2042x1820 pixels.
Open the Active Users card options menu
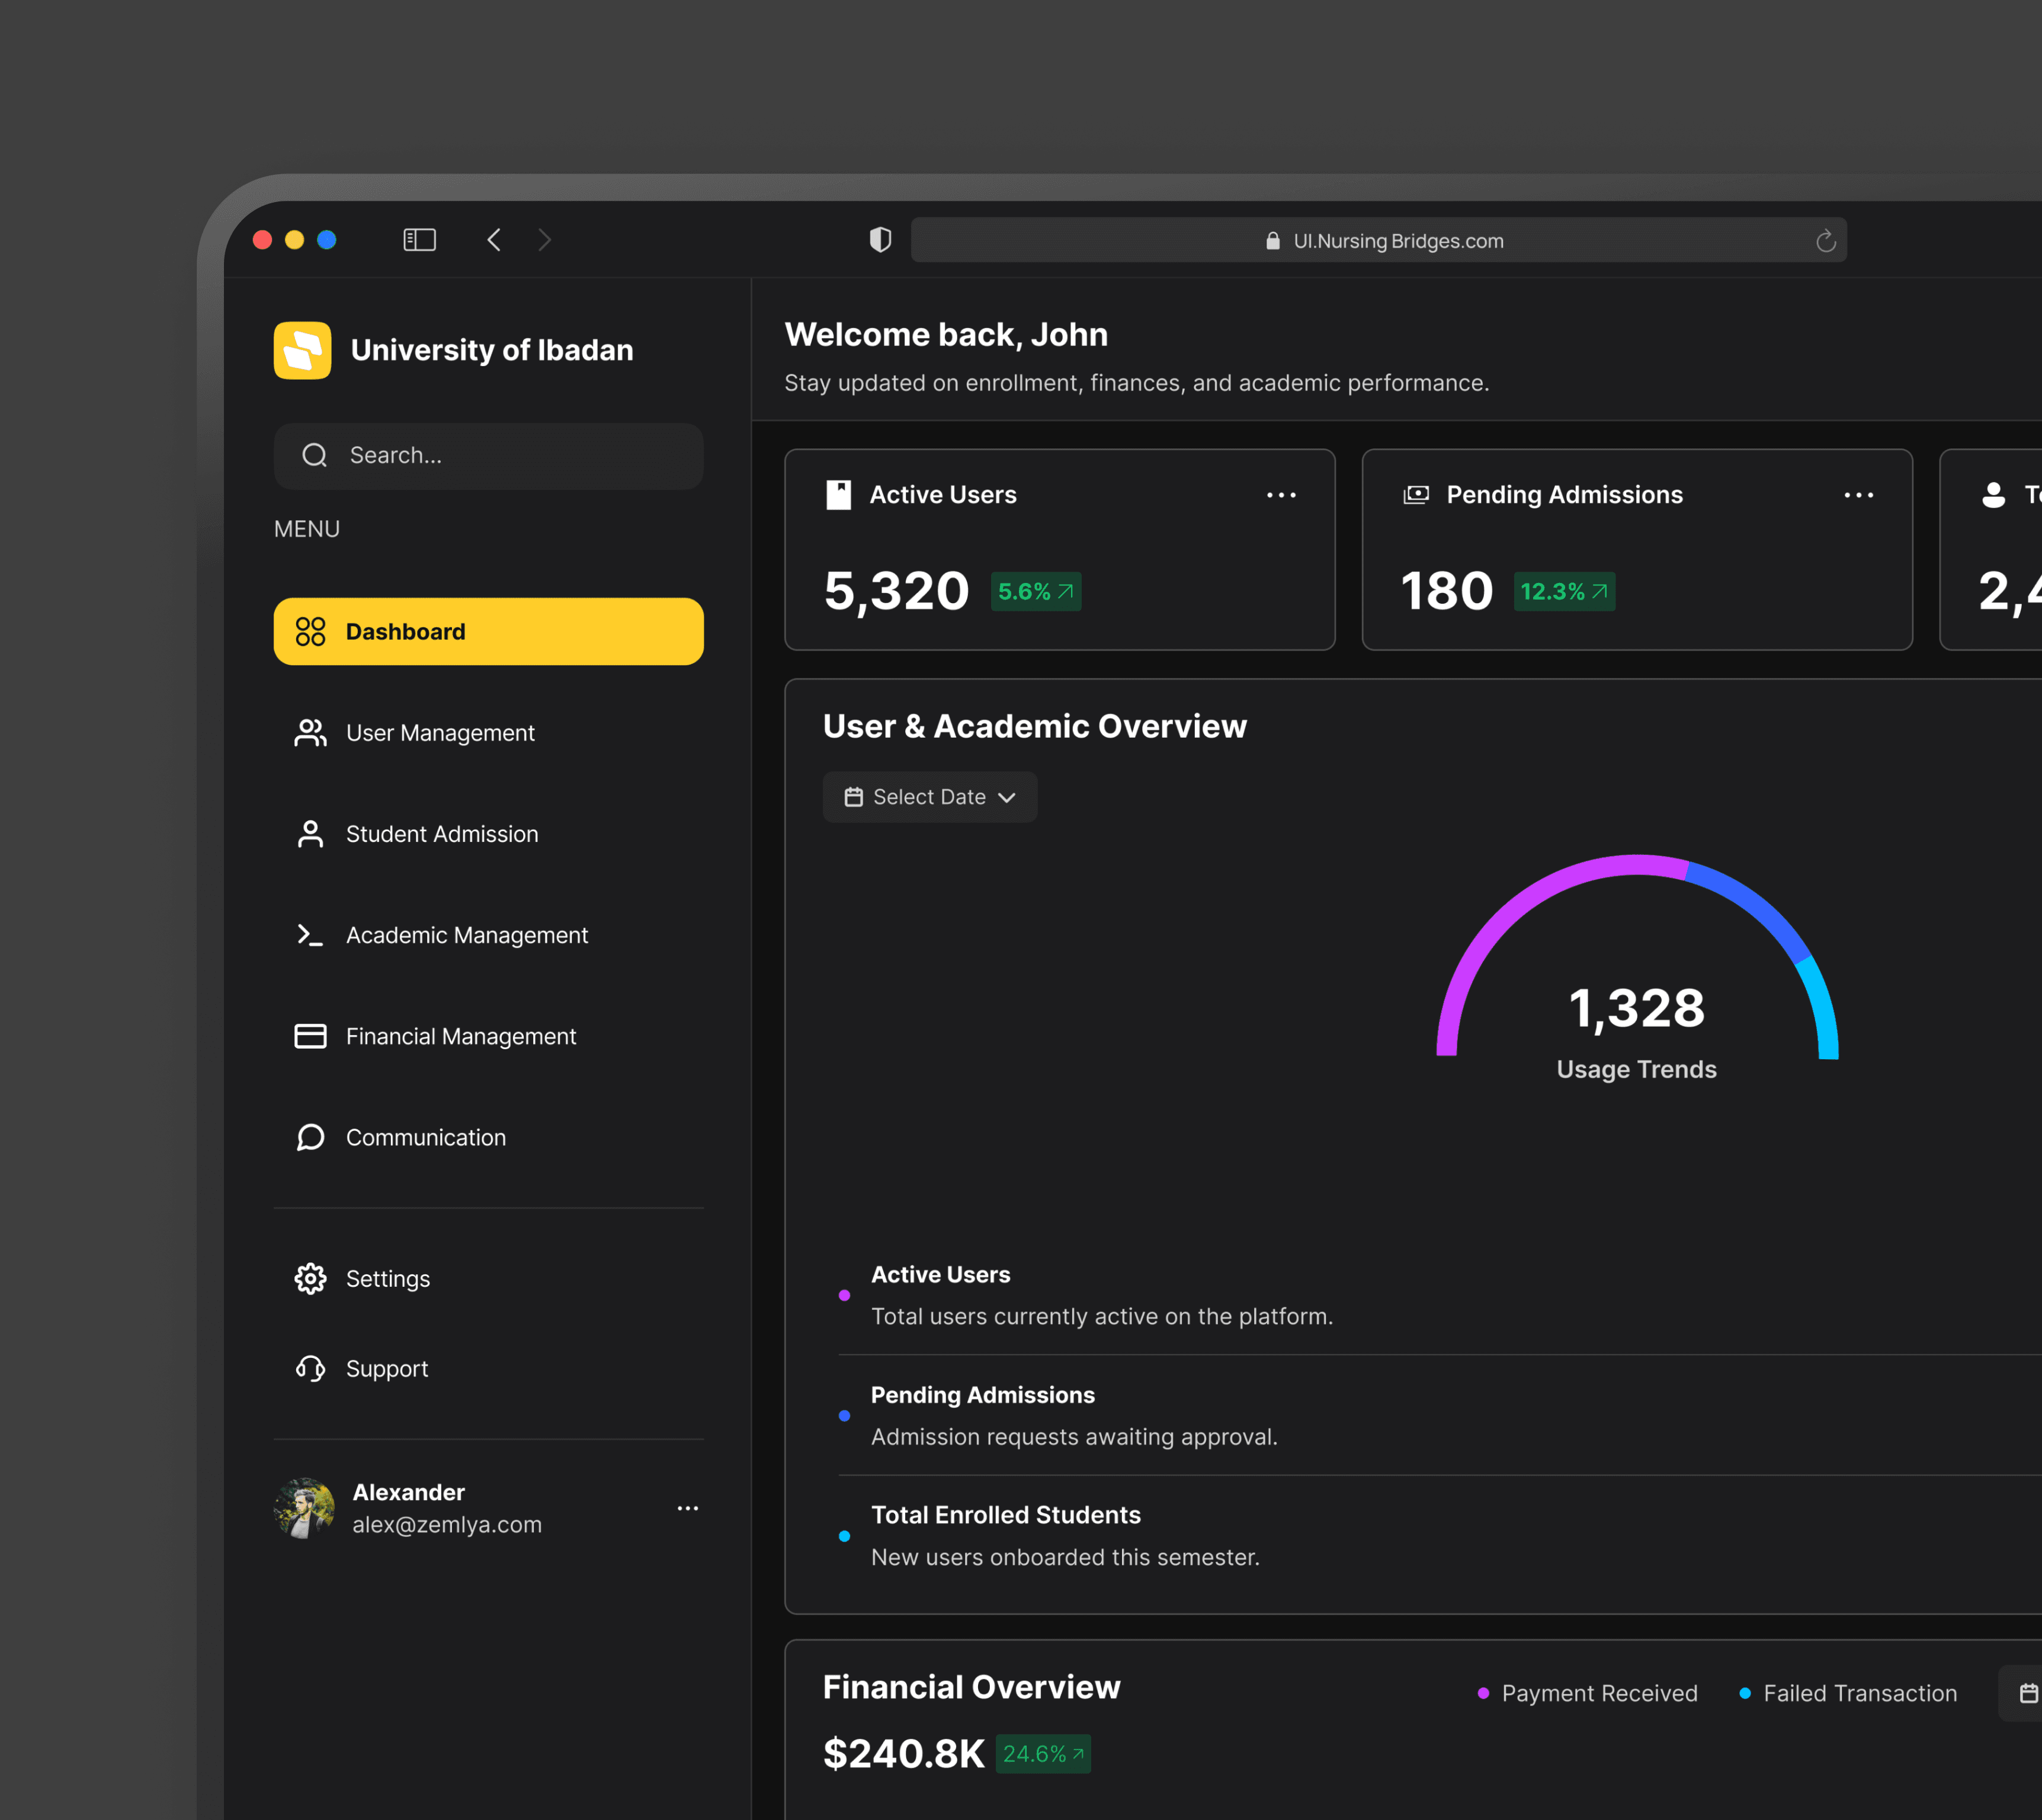coord(1281,495)
